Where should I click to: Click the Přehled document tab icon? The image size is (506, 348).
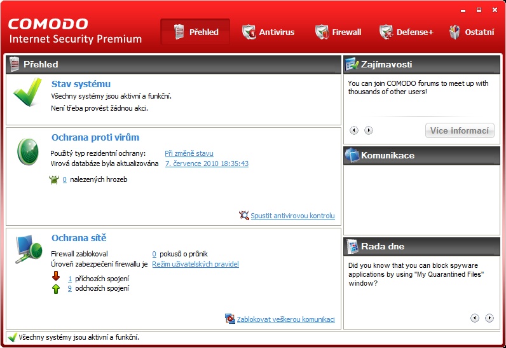tap(179, 32)
